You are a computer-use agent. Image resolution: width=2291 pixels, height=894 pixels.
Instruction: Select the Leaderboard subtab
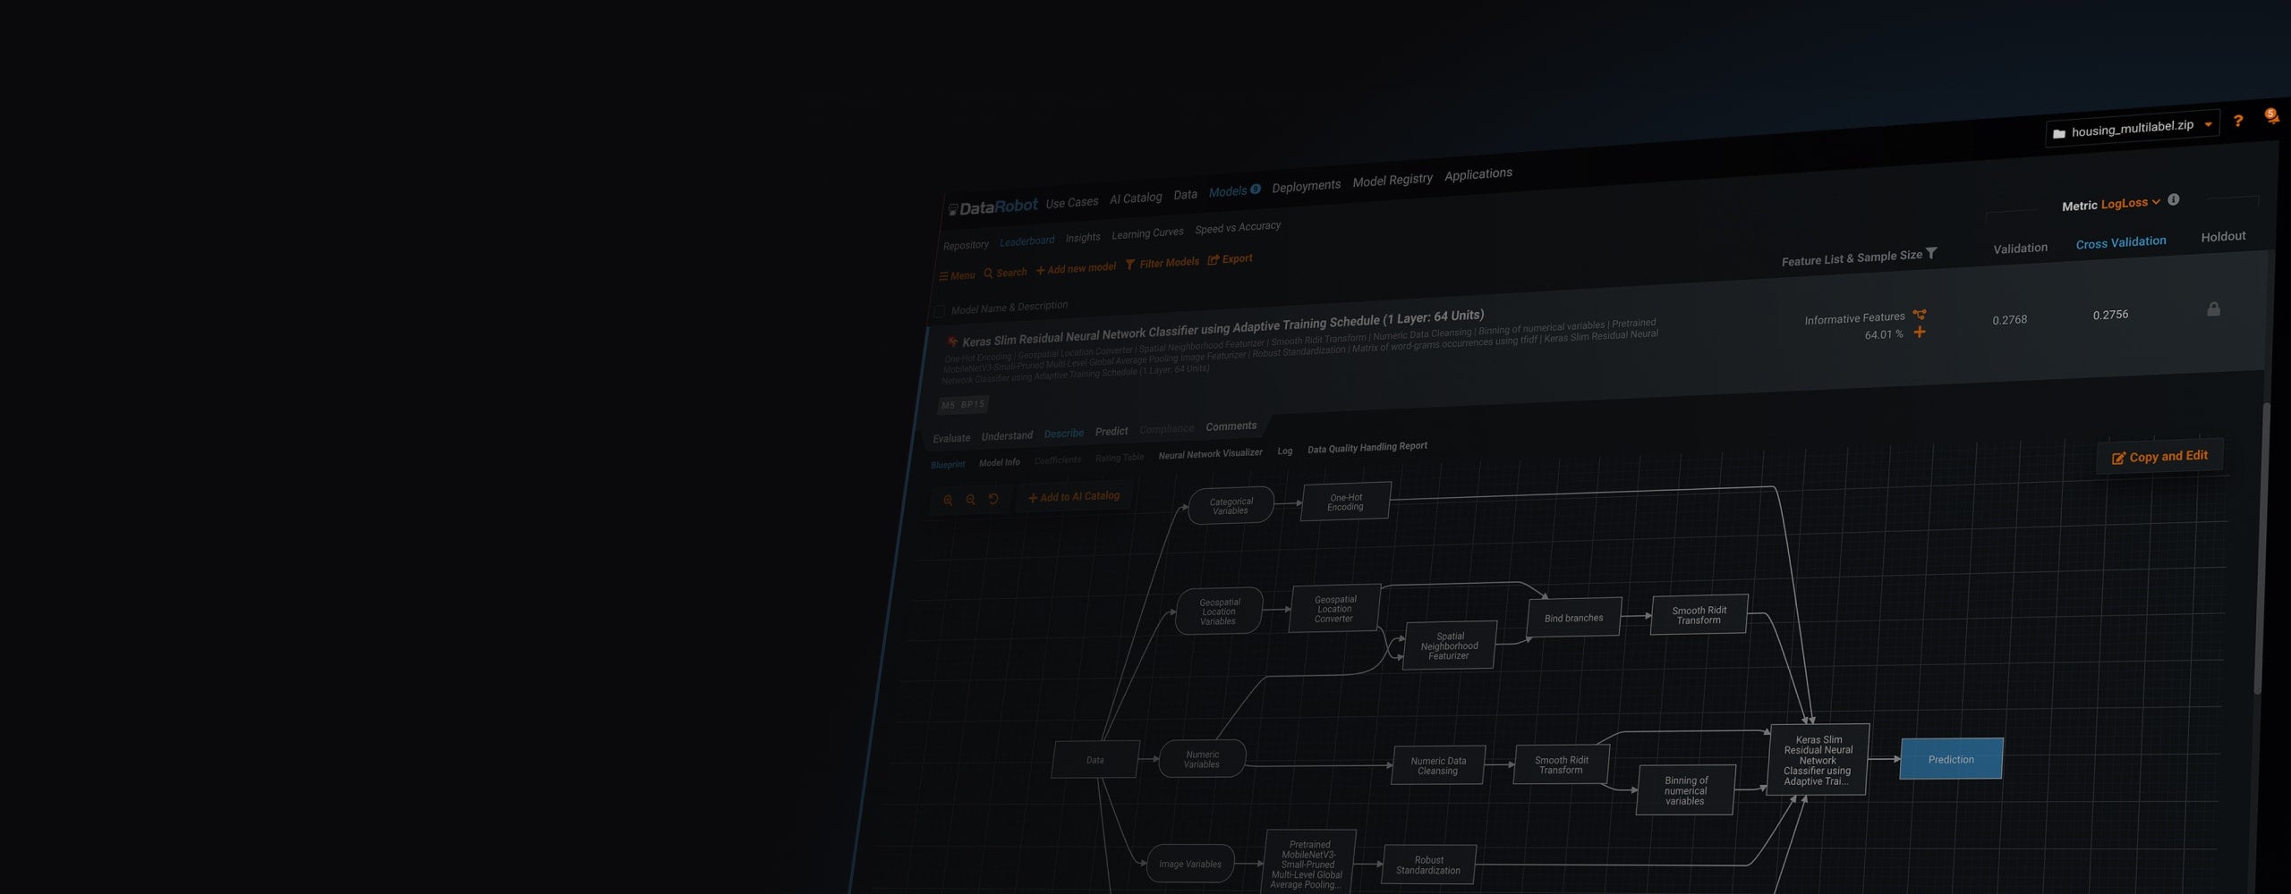(x=1026, y=241)
